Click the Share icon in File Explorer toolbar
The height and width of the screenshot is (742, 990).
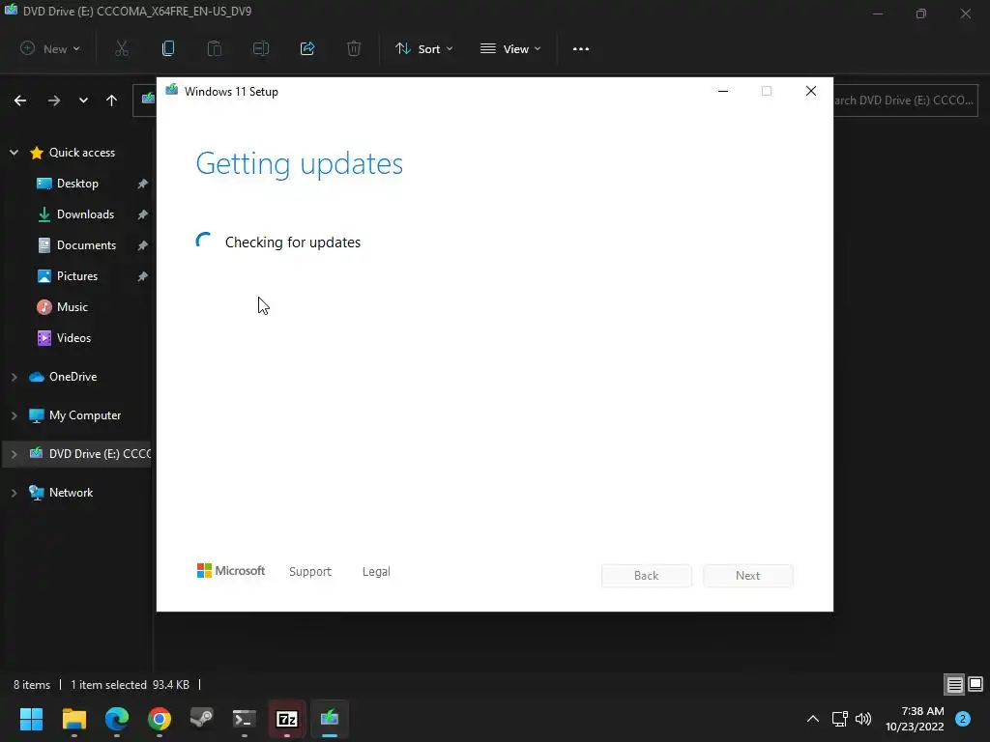(x=307, y=48)
